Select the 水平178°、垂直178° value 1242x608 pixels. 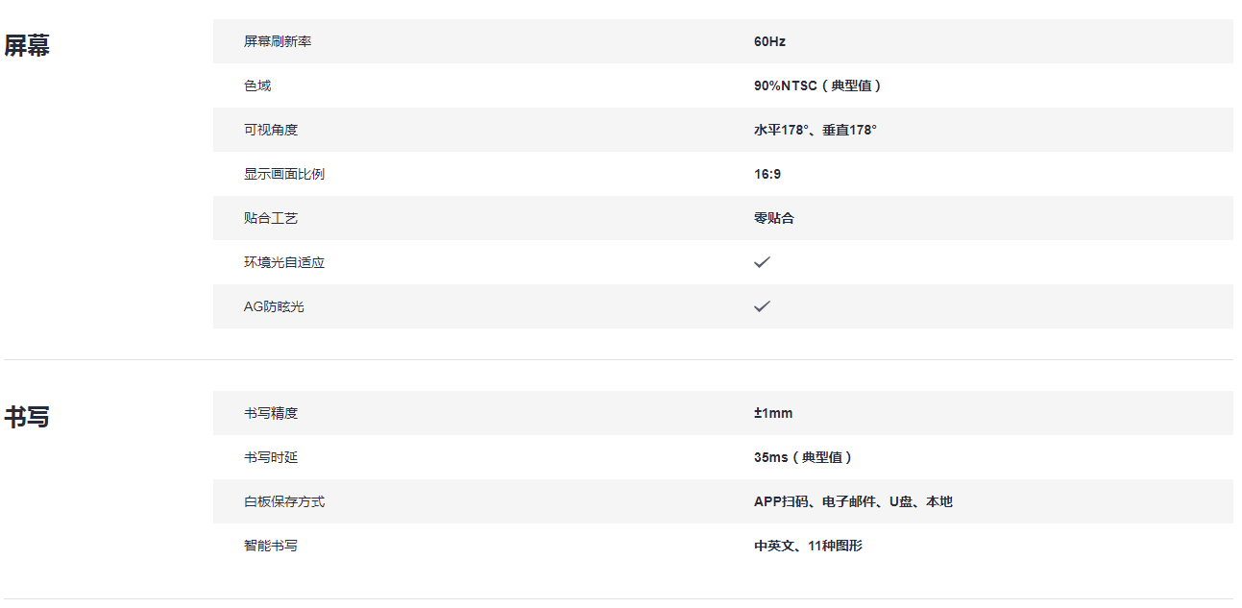815,130
